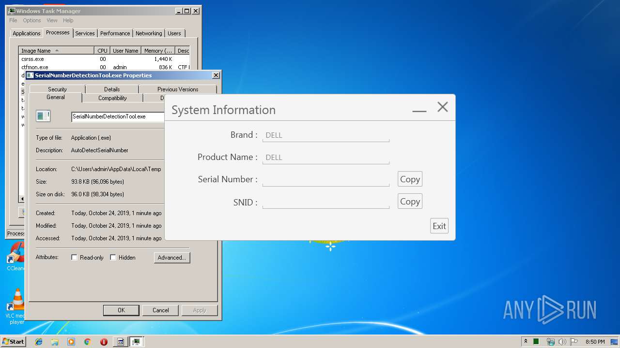This screenshot has width=620, height=348.
Task: Click the Brand field showing DELL
Action: tap(326, 135)
